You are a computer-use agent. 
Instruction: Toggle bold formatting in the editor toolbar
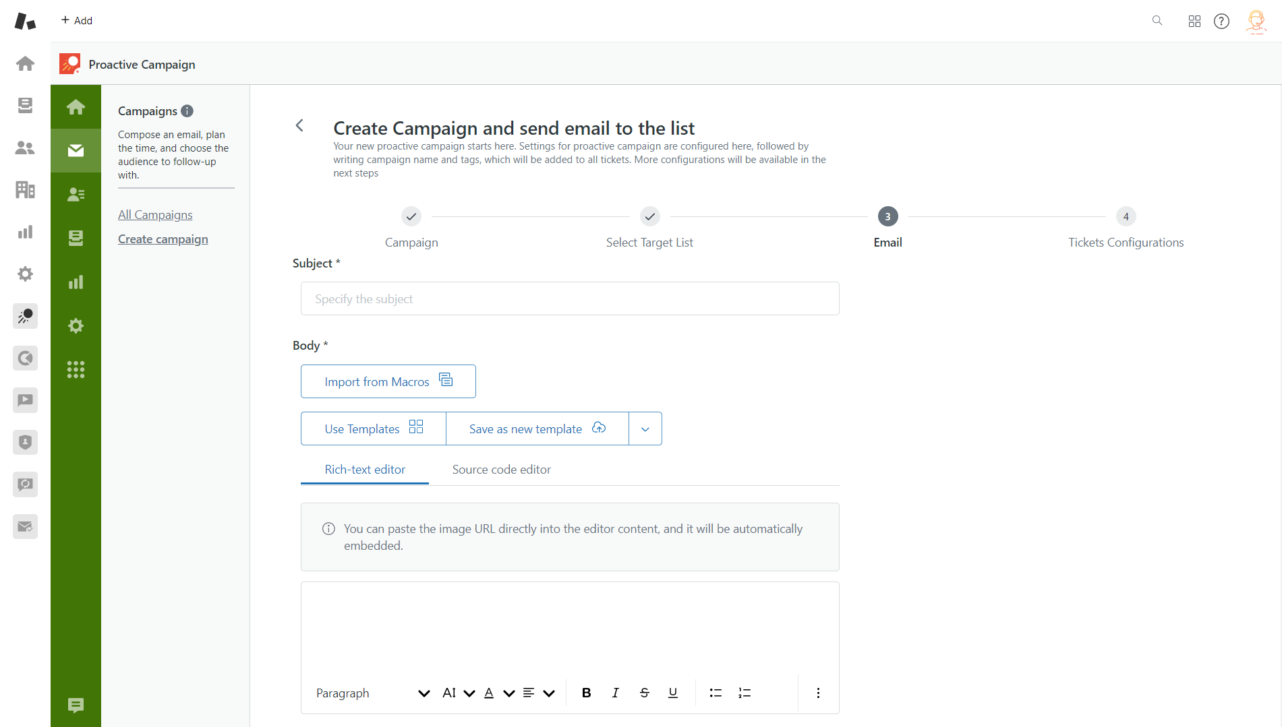click(x=585, y=692)
